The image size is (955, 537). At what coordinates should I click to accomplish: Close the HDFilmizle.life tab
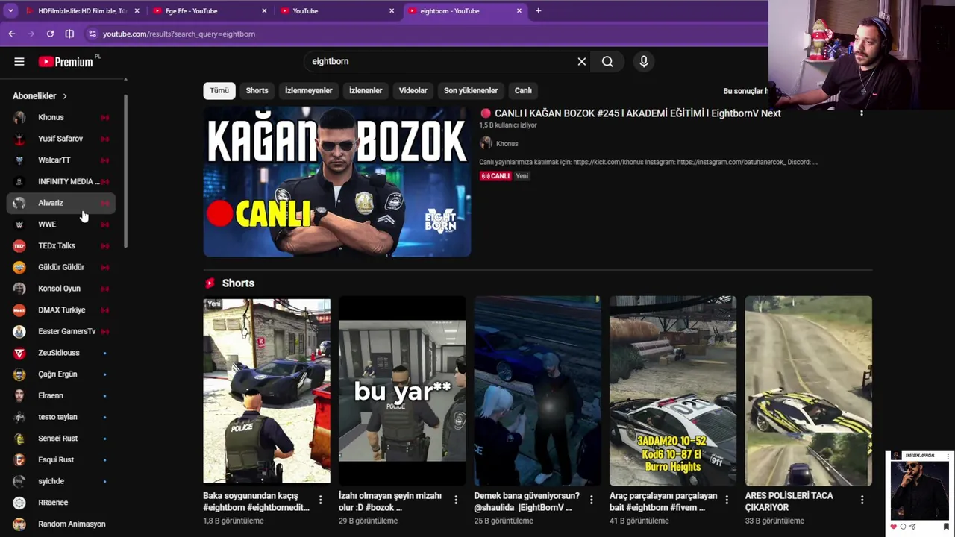click(137, 11)
